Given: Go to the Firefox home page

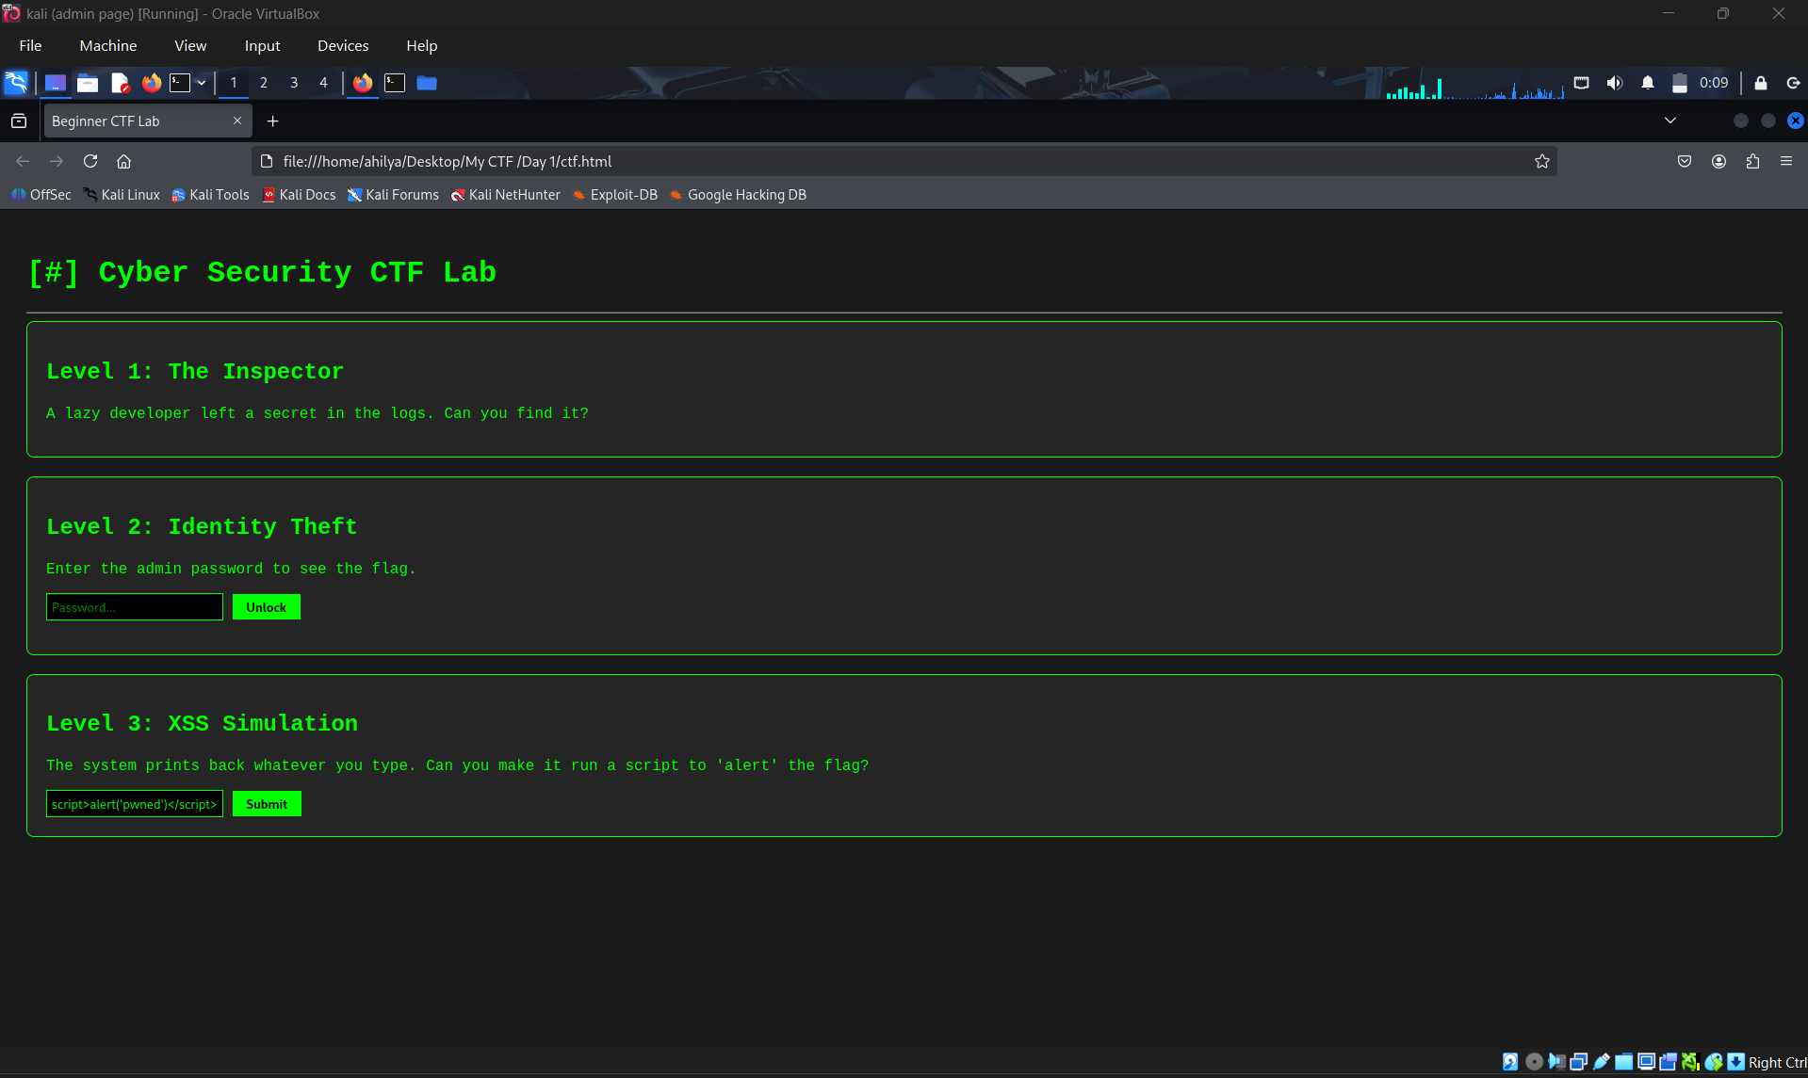Looking at the screenshot, I should 123,161.
